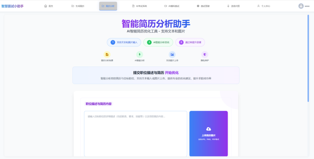Select the highlighted 简历分析 tab
This screenshot has width=314, height=159.
(x=108, y=6)
